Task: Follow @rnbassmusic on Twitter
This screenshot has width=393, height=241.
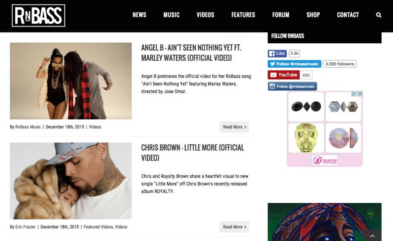Action: pos(294,64)
